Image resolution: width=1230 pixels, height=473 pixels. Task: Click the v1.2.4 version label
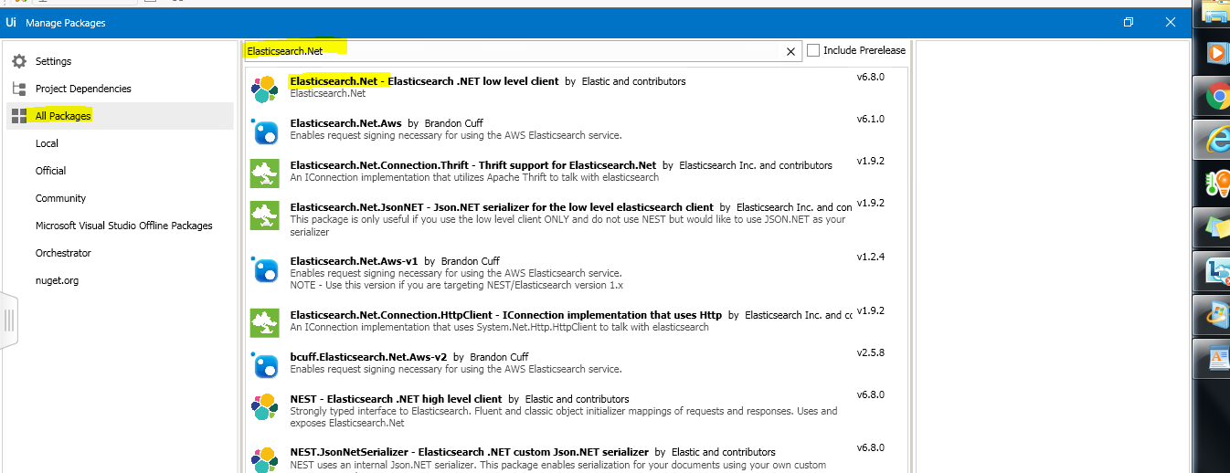tap(870, 257)
